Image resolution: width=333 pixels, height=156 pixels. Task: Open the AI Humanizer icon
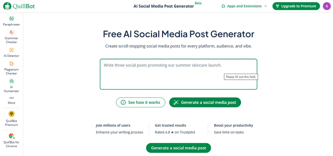click(x=11, y=81)
